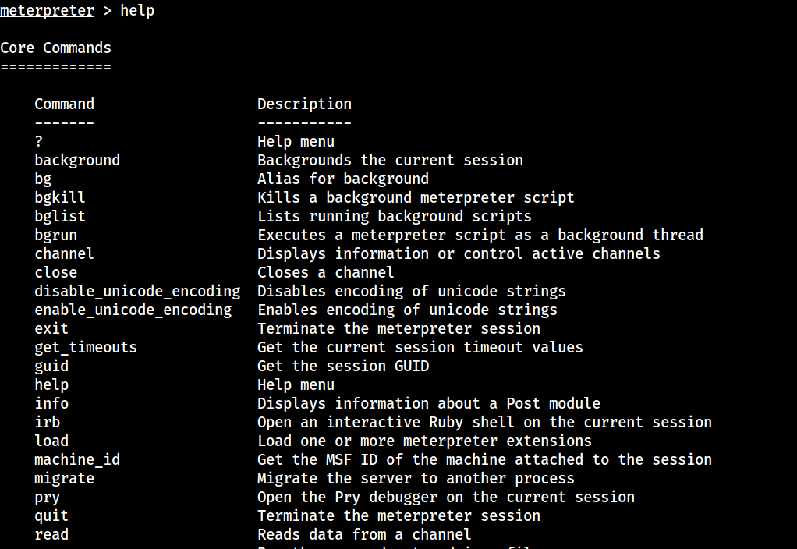Select the "background" command name
This screenshot has height=549, width=797.
pos(77,161)
